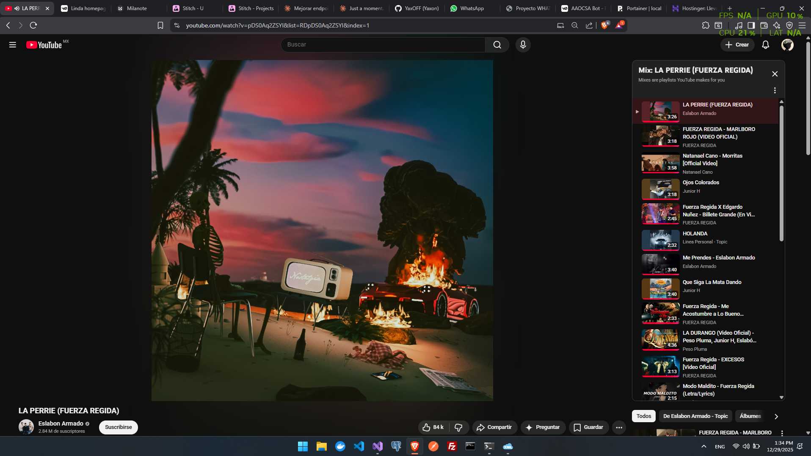Click the Brave Shields icon in address bar

[604, 25]
